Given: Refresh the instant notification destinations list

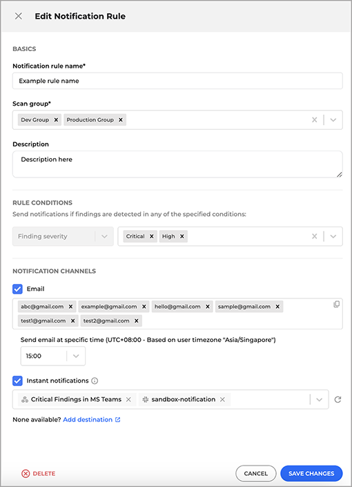Looking at the screenshot, I should tap(338, 399).
